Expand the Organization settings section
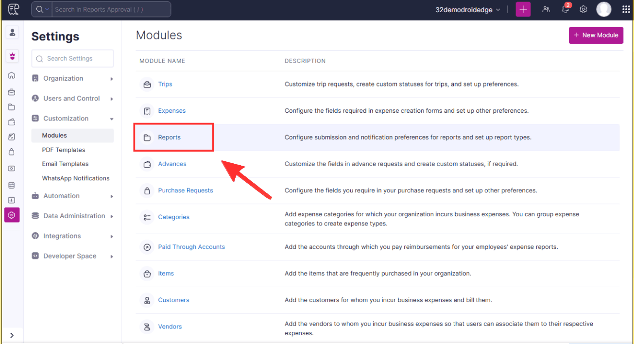The image size is (634, 344). coord(72,78)
